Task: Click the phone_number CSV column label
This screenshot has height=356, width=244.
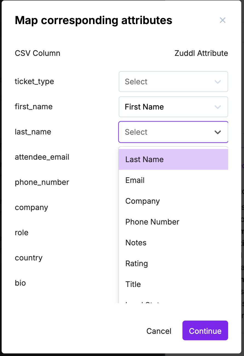Action: click(42, 182)
